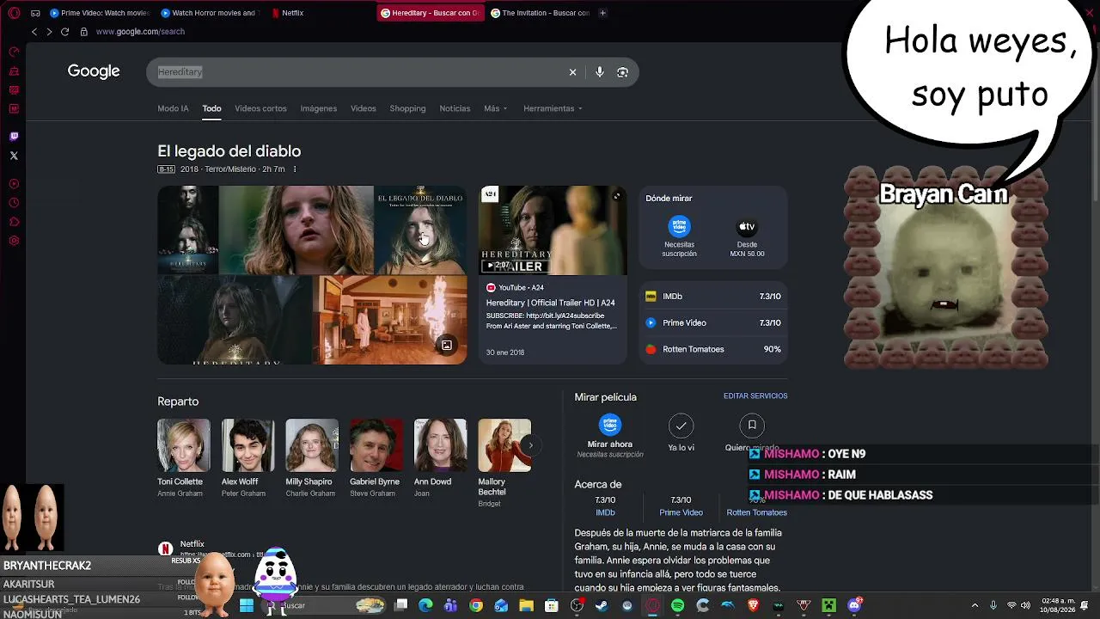Viewport: 1100px width, 619px height.
Task: Open Gabriel Byrne cast card
Action: pos(375,457)
